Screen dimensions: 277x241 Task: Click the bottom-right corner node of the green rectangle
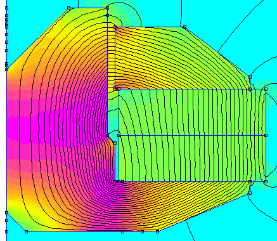266,181
